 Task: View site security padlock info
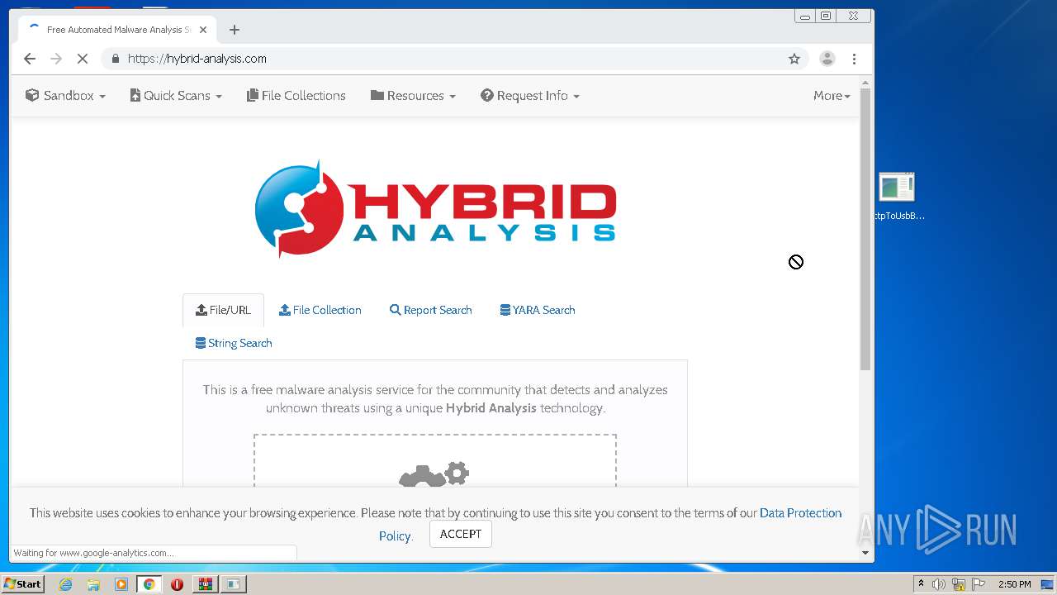115,59
